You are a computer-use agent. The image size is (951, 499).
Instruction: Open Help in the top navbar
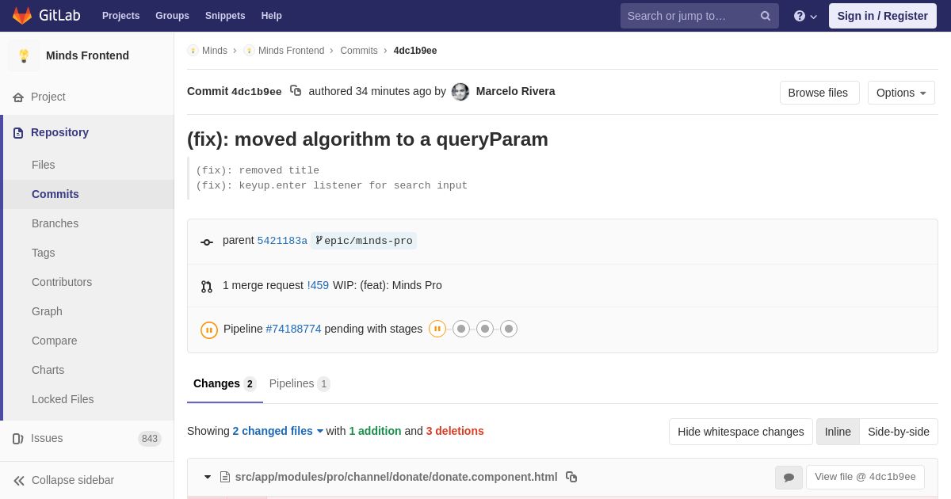272,16
